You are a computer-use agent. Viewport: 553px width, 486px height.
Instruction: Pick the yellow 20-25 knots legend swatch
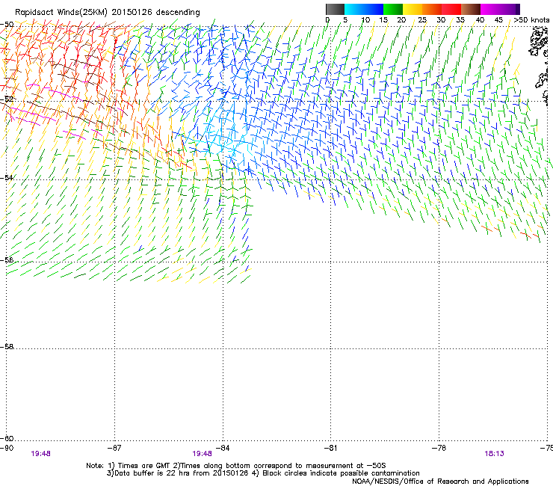(x=413, y=9)
